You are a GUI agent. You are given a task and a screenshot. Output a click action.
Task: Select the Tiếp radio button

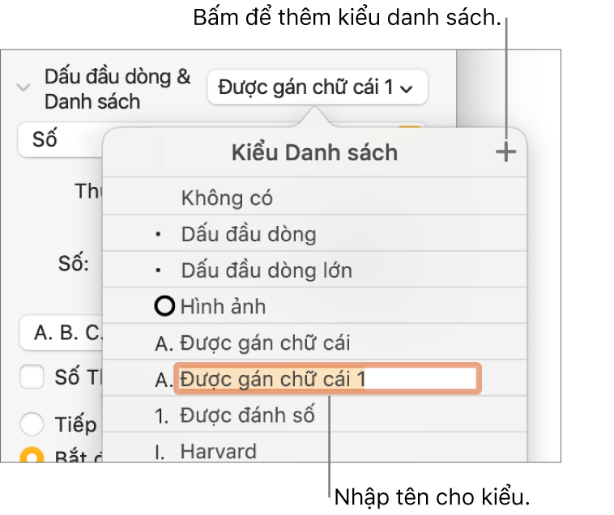(32, 424)
